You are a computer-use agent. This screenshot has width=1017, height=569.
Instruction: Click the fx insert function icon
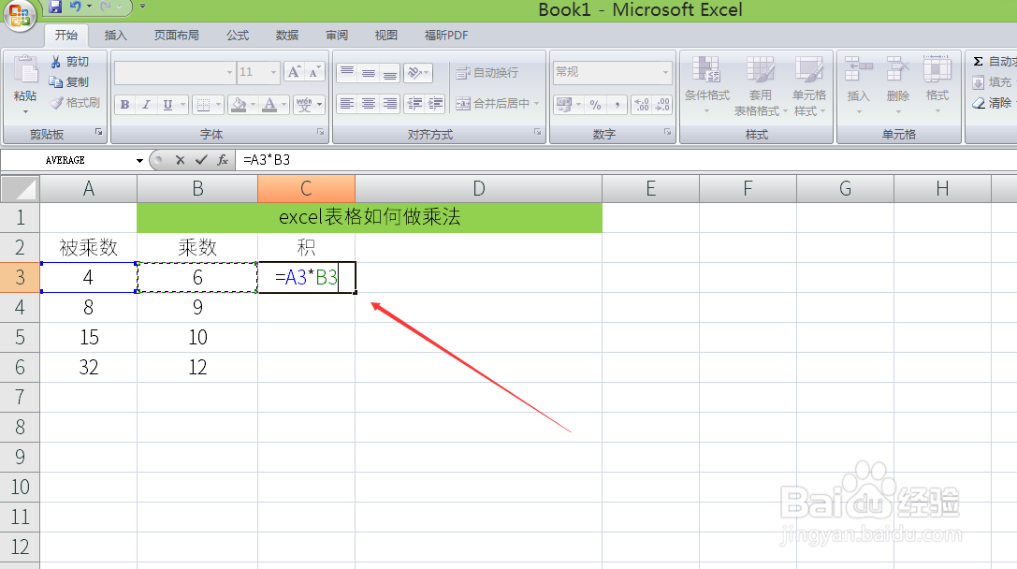[x=223, y=160]
